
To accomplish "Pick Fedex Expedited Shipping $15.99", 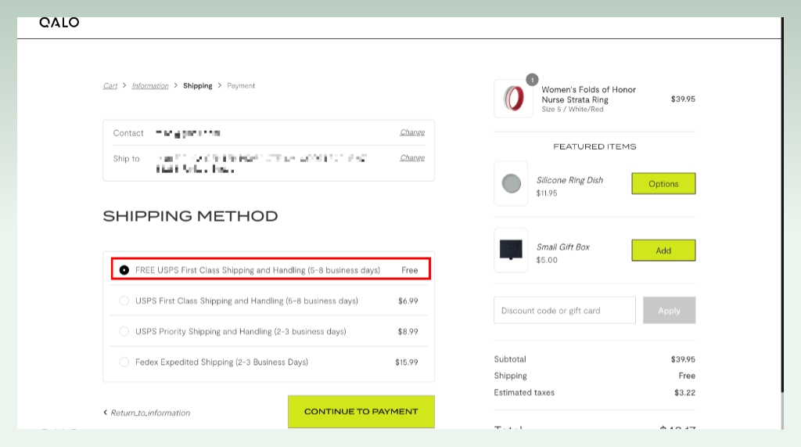I will pyautogui.click(x=269, y=362).
